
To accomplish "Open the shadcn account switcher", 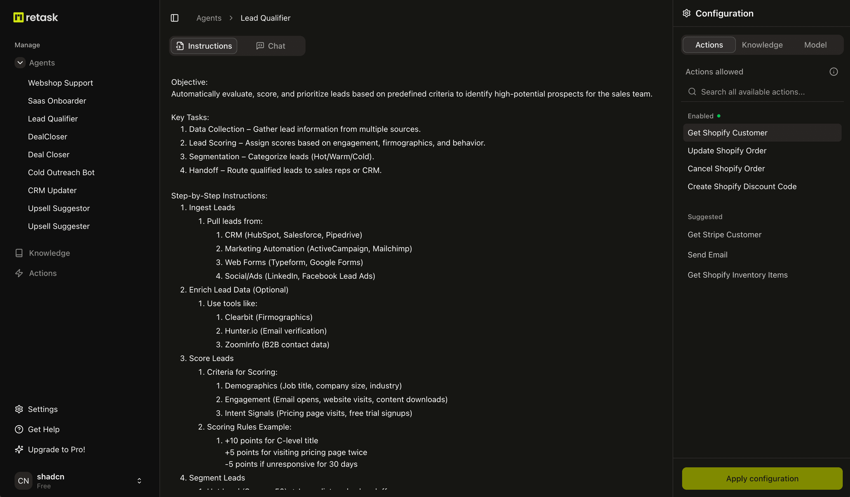I will click(139, 481).
